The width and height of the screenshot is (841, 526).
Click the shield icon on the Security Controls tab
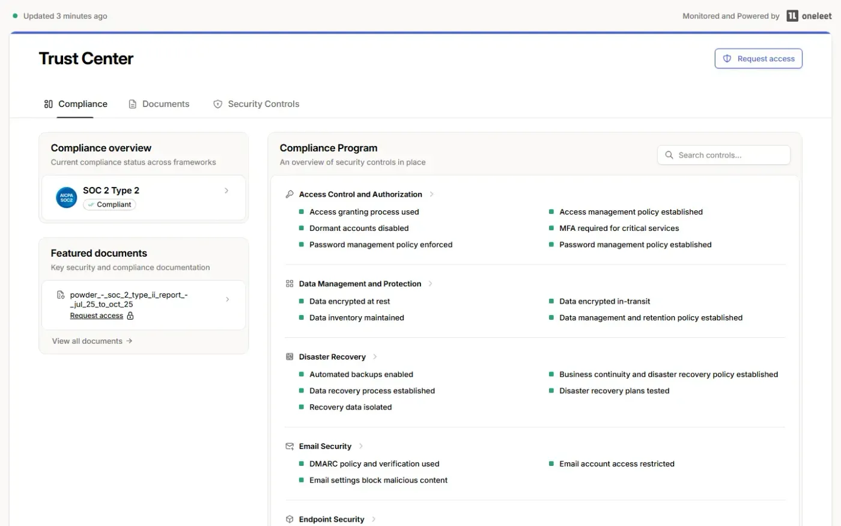tap(218, 104)
